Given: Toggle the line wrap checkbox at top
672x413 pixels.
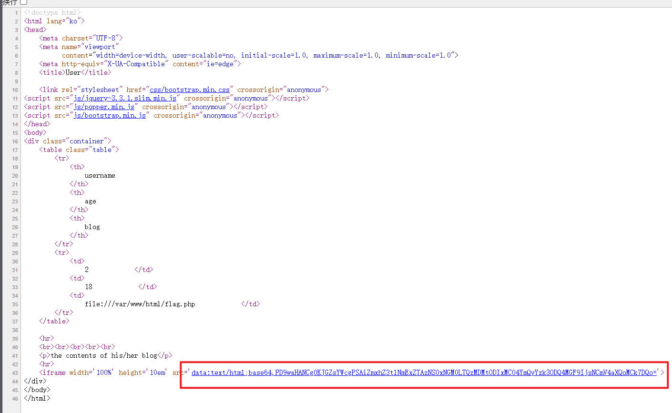Looking at the screenshot, I should 24,2.
